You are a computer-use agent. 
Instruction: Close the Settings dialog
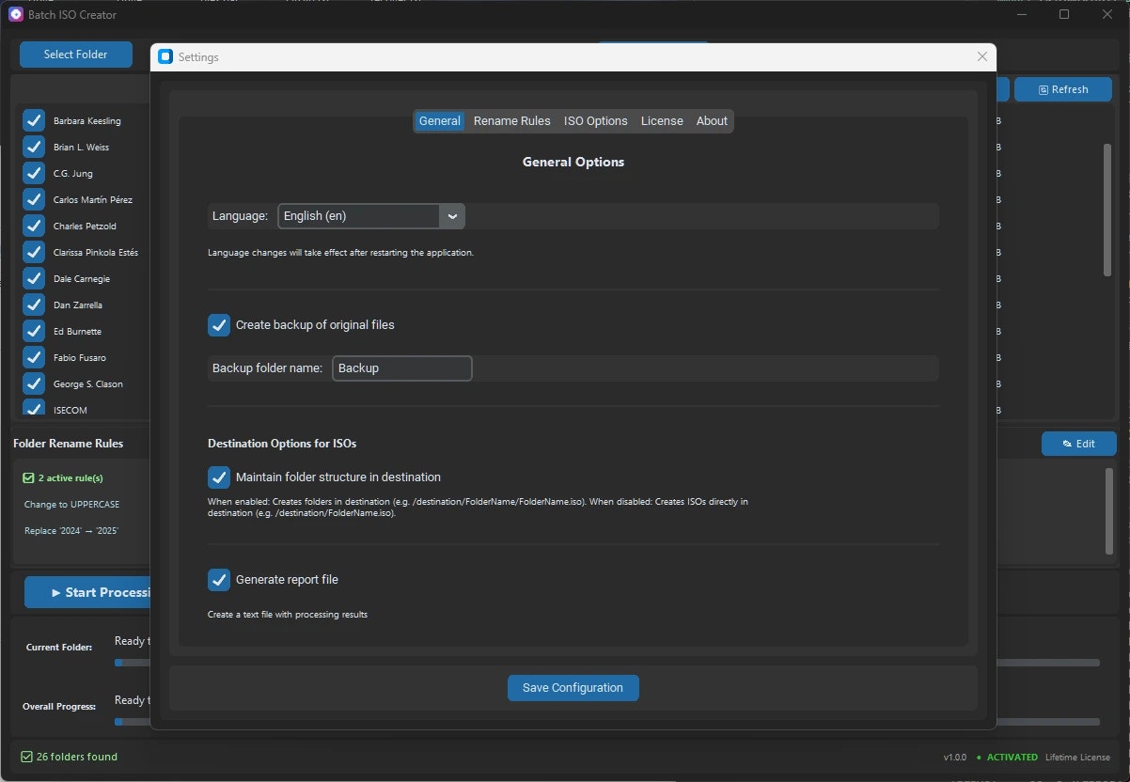[982, 56]
